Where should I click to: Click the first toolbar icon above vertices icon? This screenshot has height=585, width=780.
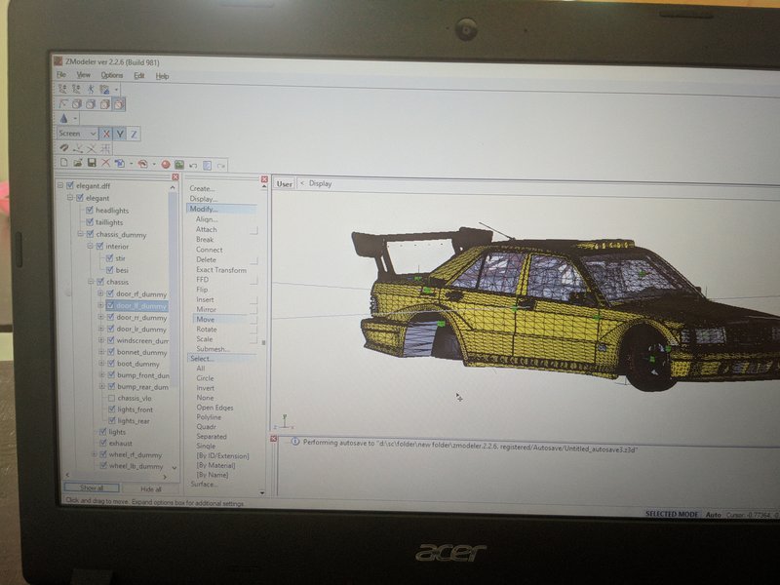[x=62, y=89]
